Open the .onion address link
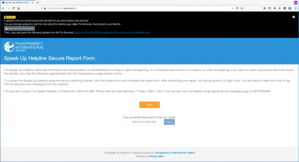 [x=112, y=33]
